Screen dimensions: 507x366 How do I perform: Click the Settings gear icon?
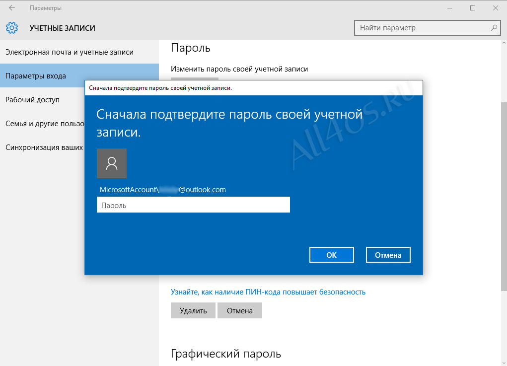click(12, 28)
